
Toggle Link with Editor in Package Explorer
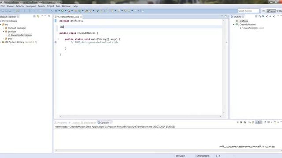[x=38, y=16]
